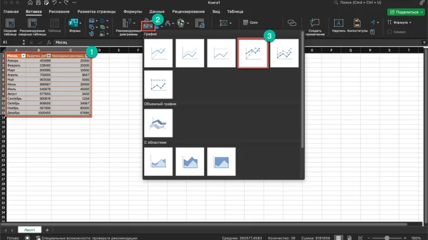Select the stacked area chart thumbnail
This screenshot has height=240, width=428.
pos(189,161)
